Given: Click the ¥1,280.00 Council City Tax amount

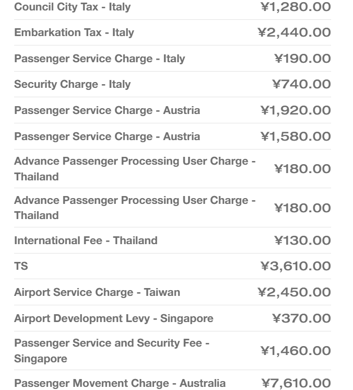Looking at the screenshot, I should coord(296,7).
